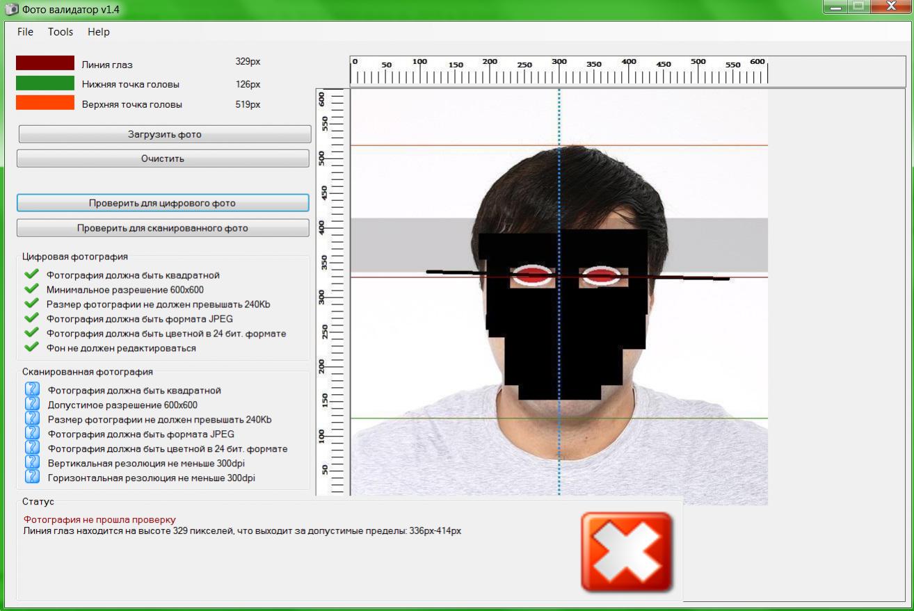The height and width of the screenshot is (611, 914).
Task: Click green check beside digital photo 240Kb size rule
Action: 31,303
